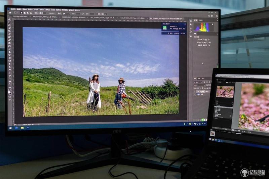Image resolution: width=269 pixels, height=179 pixels.
Task: Open the layer filter kind dropdown
Action: tap(197, 82)
